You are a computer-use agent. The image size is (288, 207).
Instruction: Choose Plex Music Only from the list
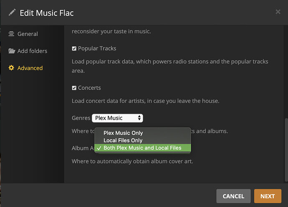(x=123, y=133)
